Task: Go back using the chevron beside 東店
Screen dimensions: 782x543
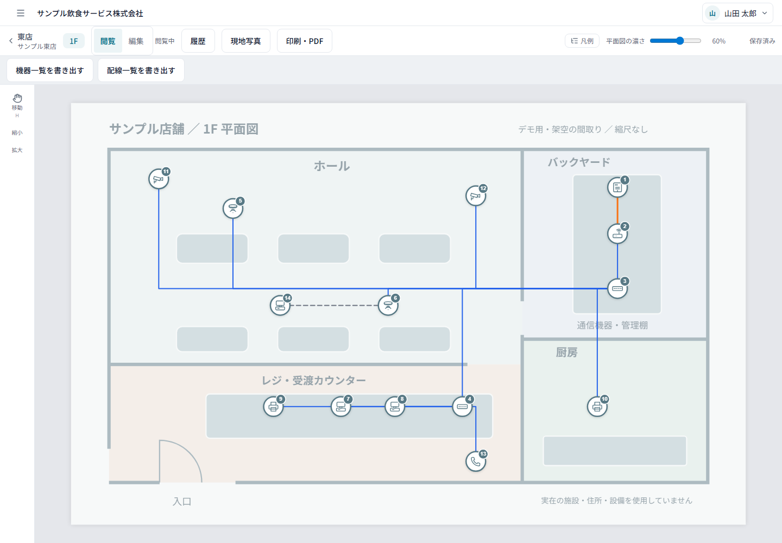Action: pyautogui.click(x=11, y=41)
